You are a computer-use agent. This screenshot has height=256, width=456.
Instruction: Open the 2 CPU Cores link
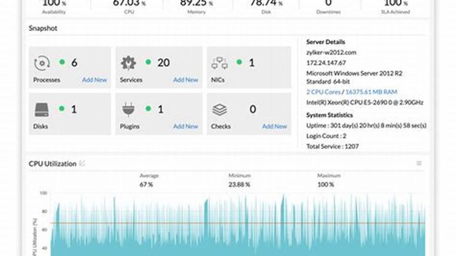click(323, 92)
